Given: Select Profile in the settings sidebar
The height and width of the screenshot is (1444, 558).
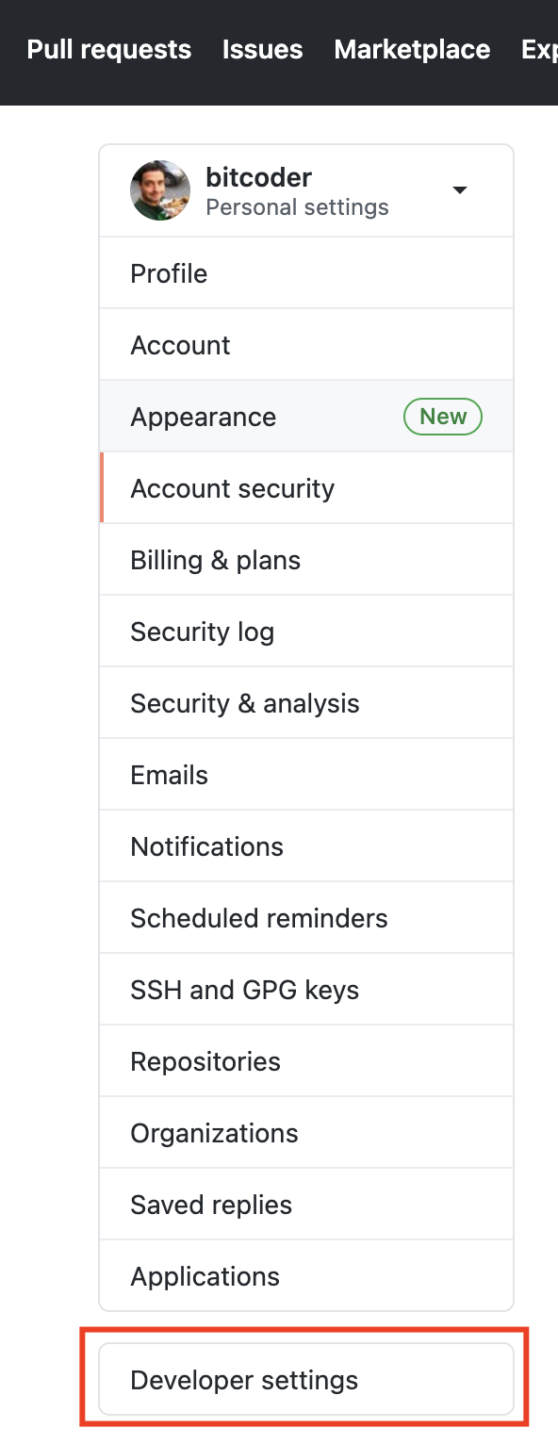Looking at the screenshot, I should 306,273.
